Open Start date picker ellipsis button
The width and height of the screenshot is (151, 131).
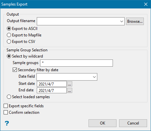70,84
